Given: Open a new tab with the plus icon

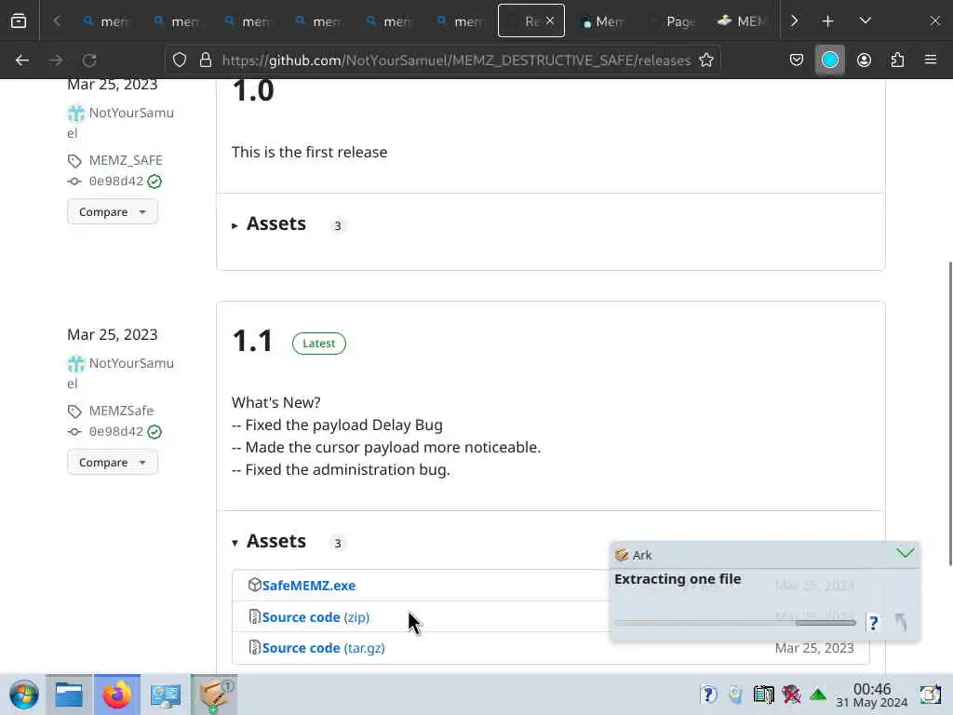Looking at the screenshot, I should (827, 21).
